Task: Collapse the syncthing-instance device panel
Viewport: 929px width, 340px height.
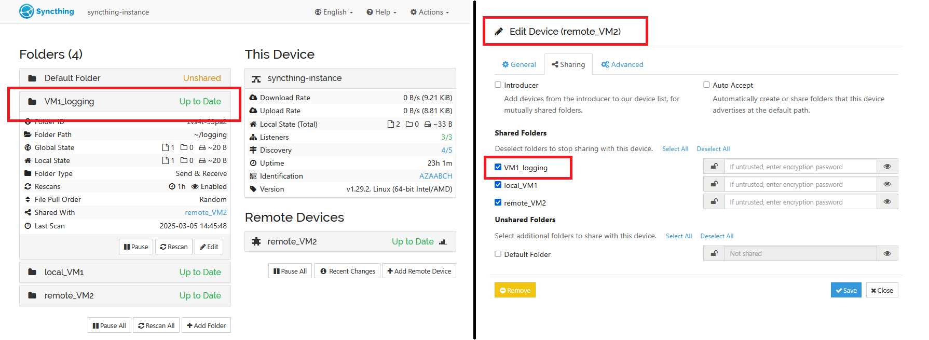Action: pyautogui.click(x=350, y=78)
